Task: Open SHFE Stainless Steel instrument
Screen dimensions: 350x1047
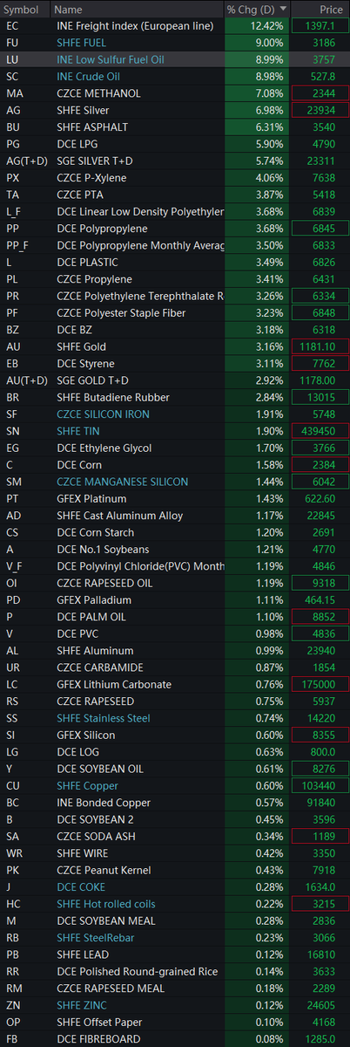Action: point(103,717)
